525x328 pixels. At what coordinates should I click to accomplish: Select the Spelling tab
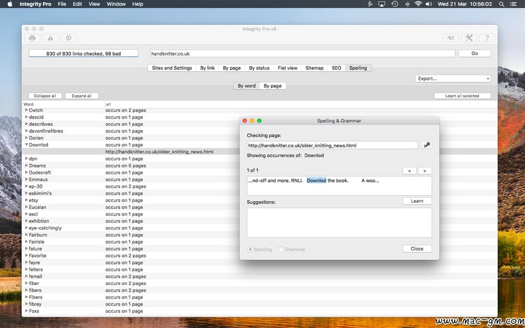click(358, 68)
